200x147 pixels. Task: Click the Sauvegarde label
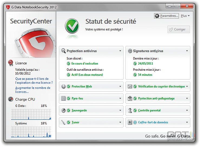pyautogui.click(x=79, y=110)
